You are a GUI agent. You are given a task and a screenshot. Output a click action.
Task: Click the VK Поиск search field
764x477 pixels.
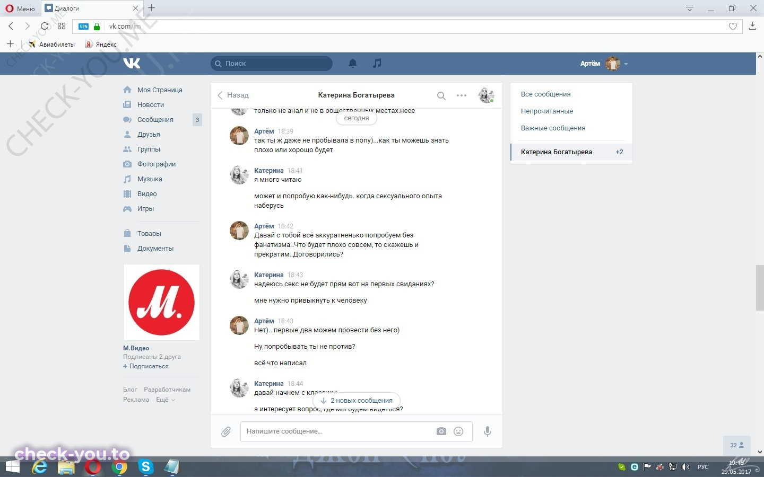tap(272, 64)
